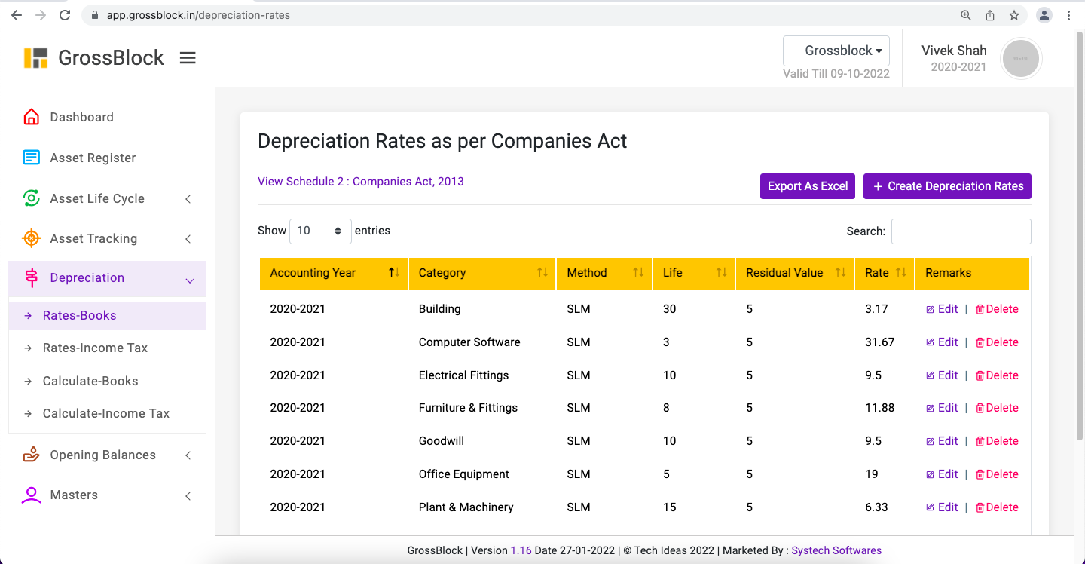Toggle sort order on Rate column

pyautogui.click(x=885, y=273)
